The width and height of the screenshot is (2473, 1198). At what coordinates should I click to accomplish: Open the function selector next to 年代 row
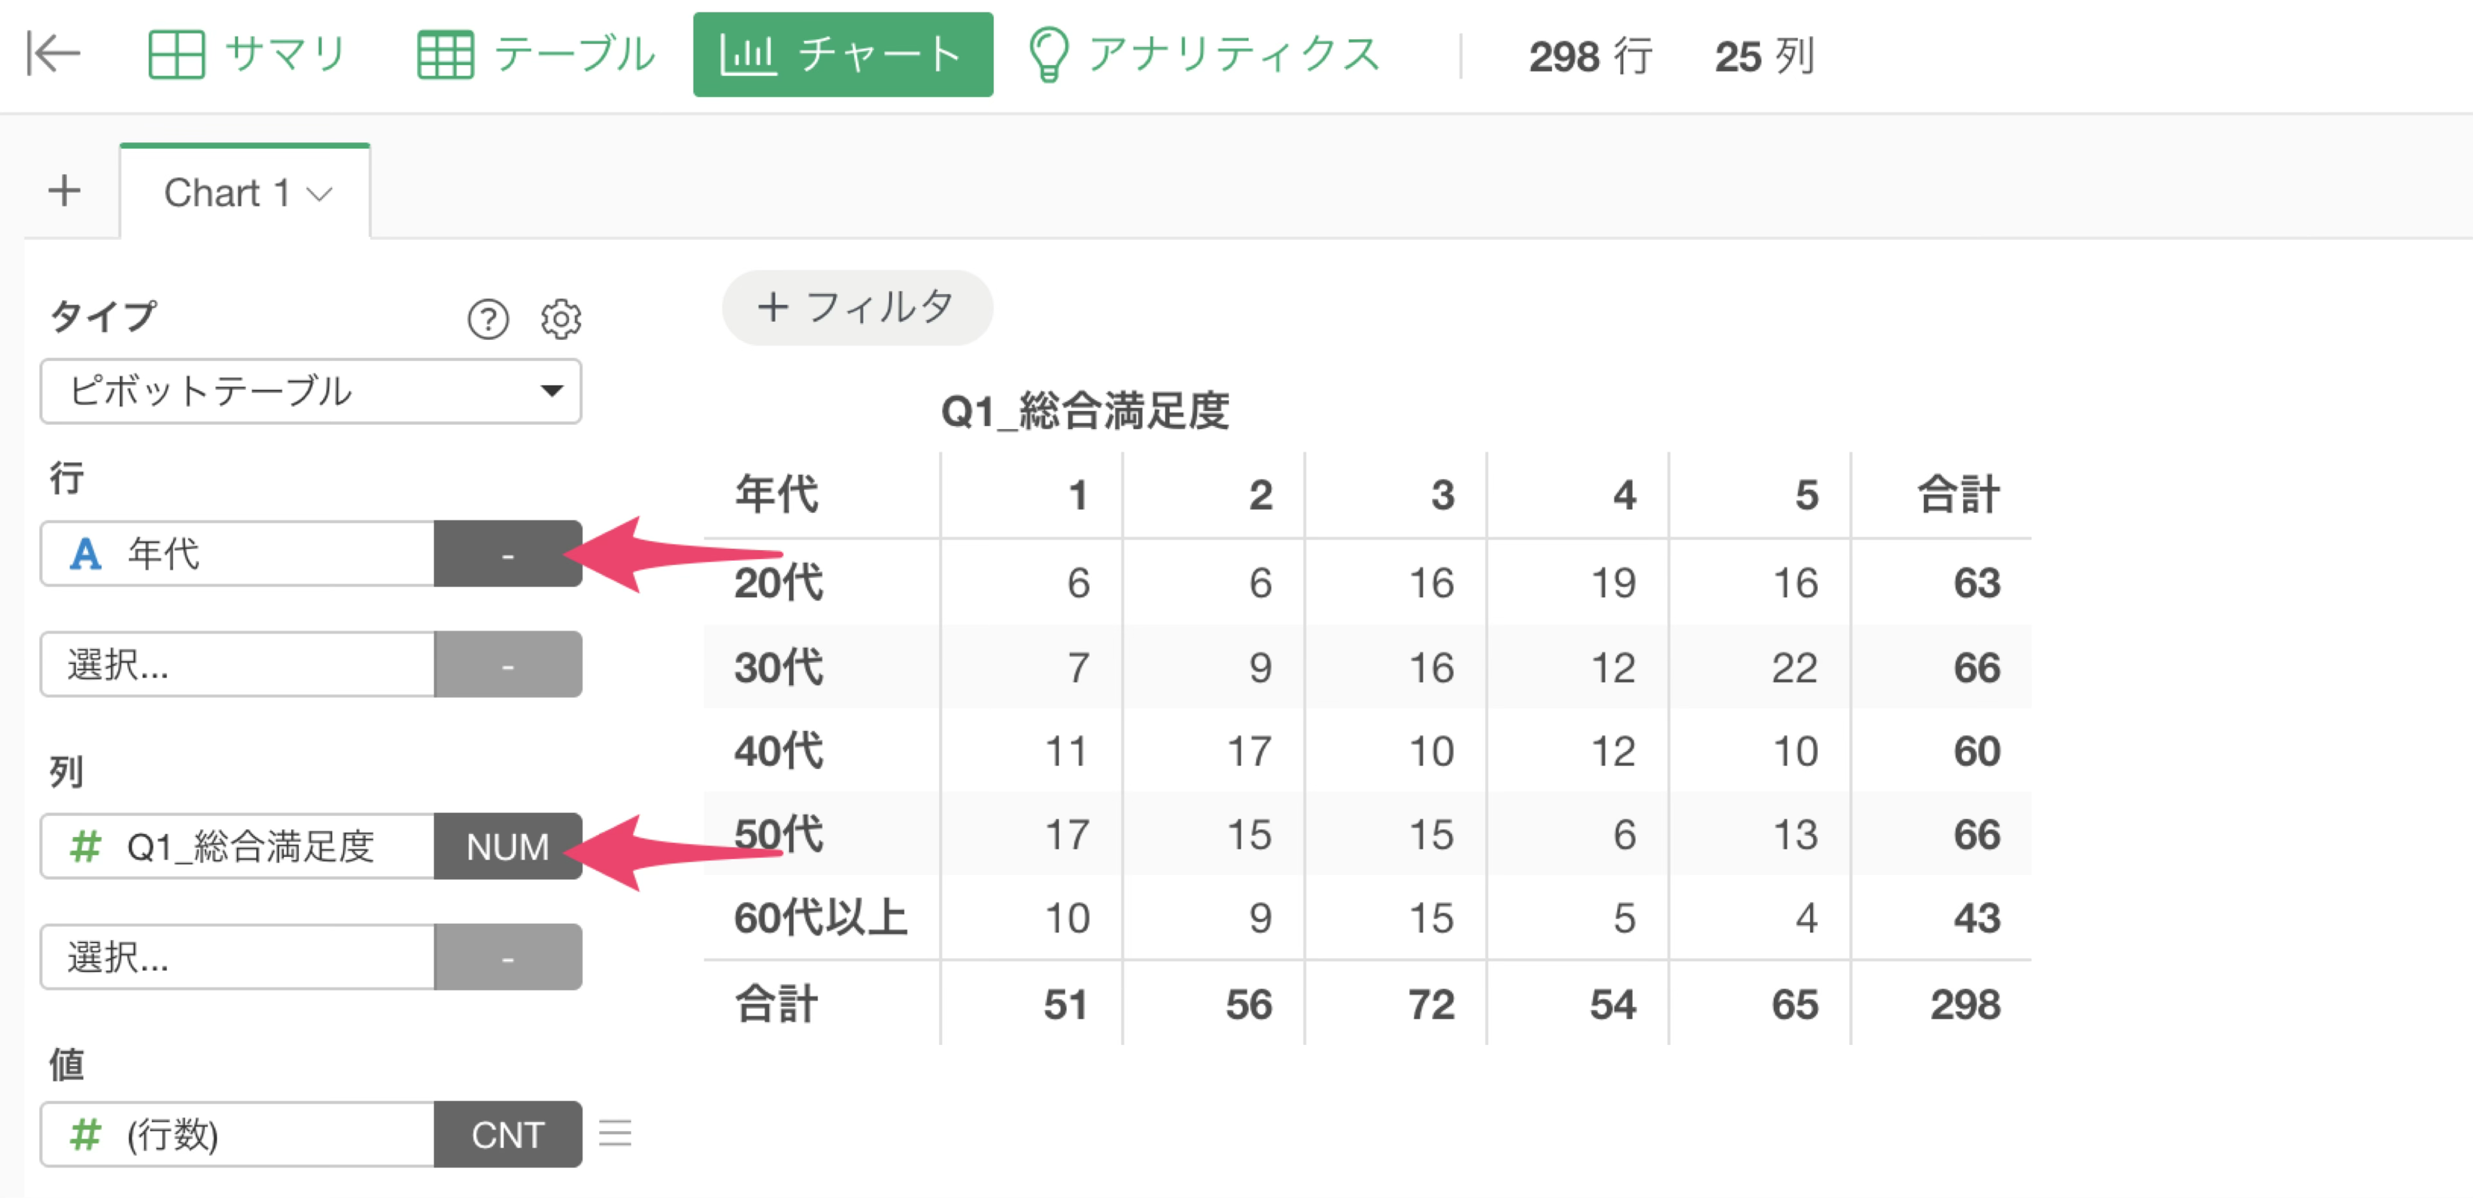coord(508,554)
